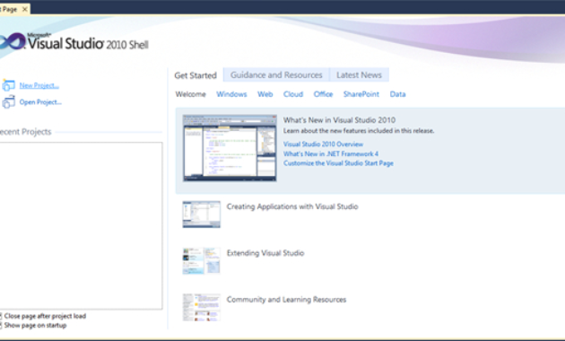Image resolution: width=565 pixels, height=341 pixels.
Task: Open the Open Project... link
Action: point(40,102)
